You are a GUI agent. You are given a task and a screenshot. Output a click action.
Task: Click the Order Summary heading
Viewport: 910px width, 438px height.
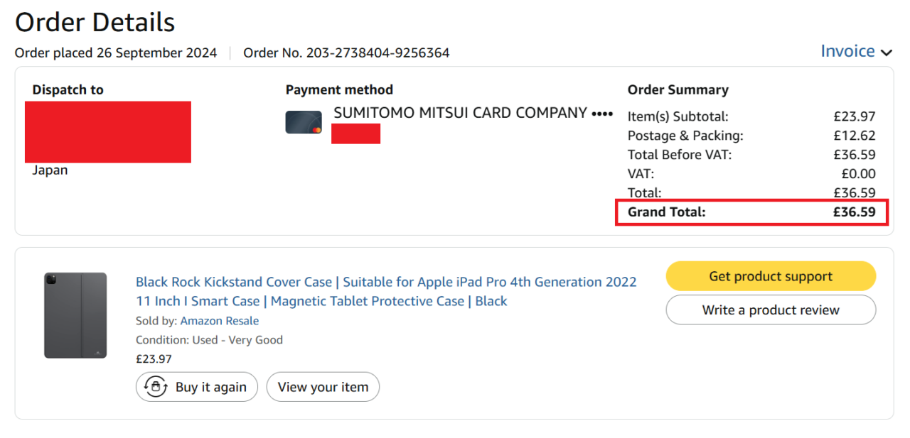coord(678,90)
